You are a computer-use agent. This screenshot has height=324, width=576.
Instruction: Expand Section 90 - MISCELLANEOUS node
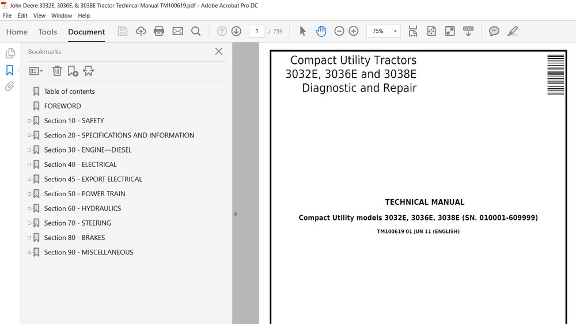(29, 253)
